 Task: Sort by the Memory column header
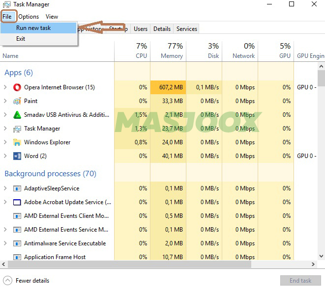168,52
